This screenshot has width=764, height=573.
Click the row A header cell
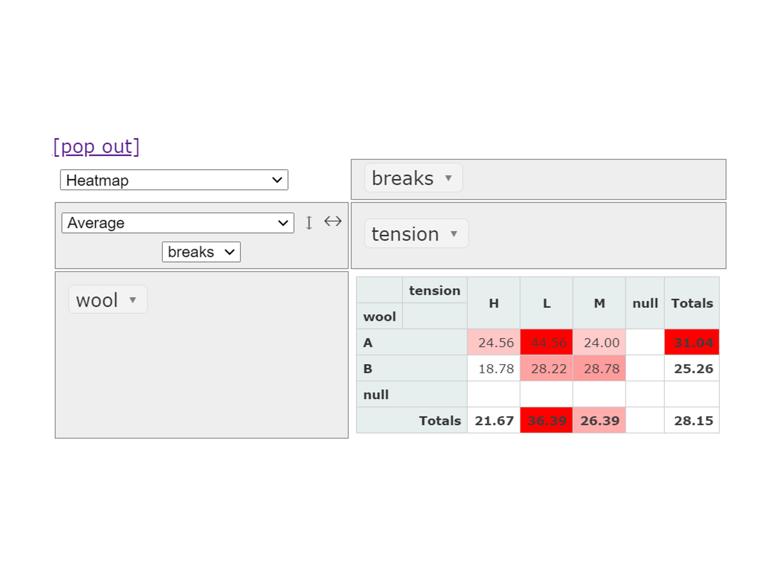tap(412, 343)
